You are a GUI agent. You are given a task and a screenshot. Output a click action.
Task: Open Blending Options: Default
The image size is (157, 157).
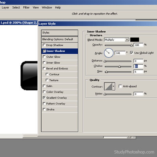point(60,39)
